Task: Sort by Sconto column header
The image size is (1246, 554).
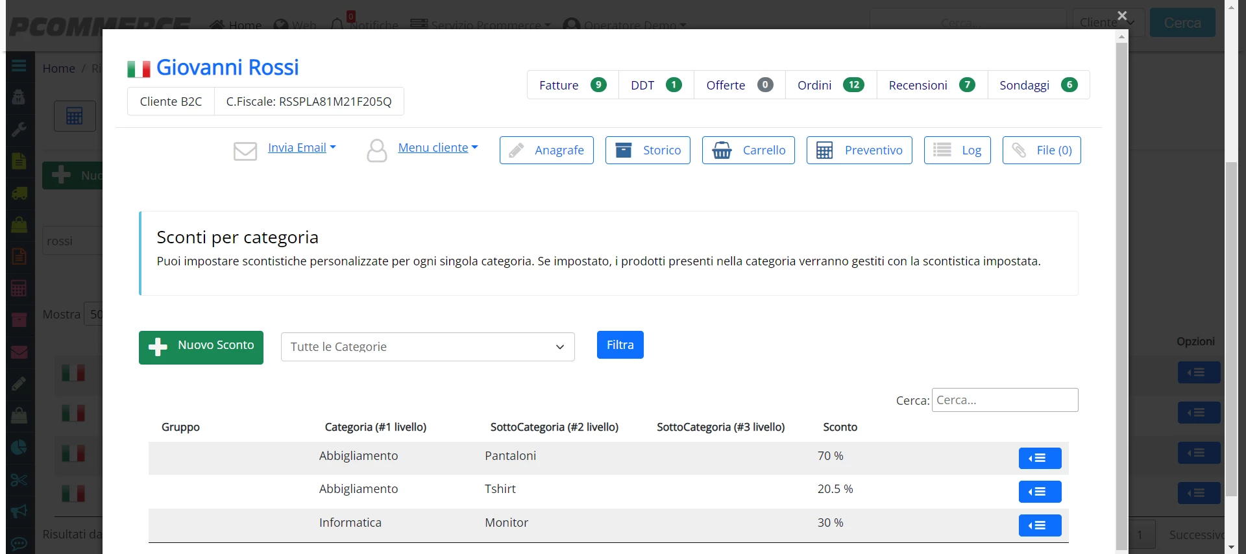Action: tap(840, 427)
